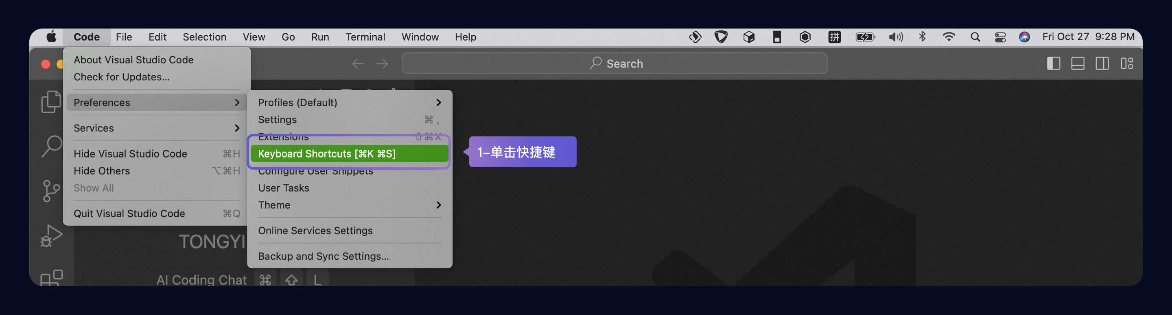The width and height of the screenshot is (1172, 315).
Task: Expand Profiles (Default) submenu
Action: (x=350, y=103)
